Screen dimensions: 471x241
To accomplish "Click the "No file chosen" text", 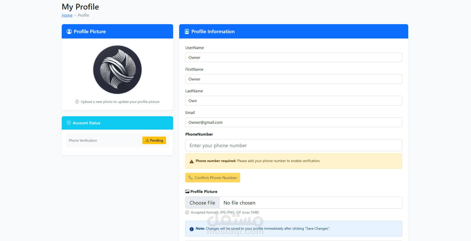I will (x=239, y=203).
